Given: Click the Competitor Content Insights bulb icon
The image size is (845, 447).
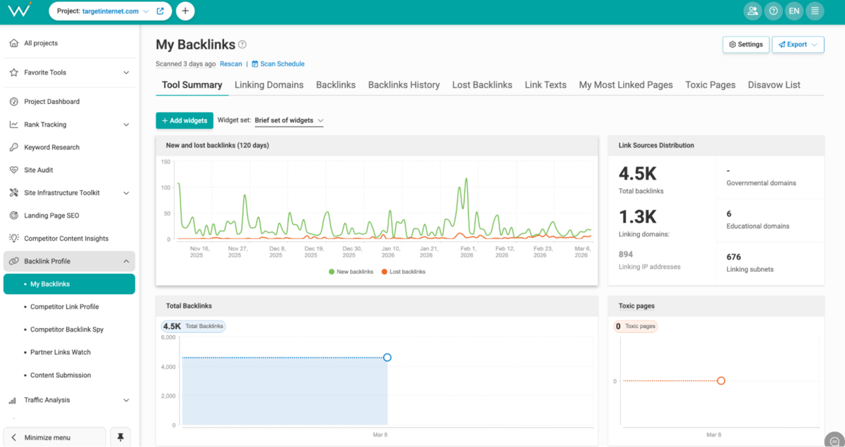Looking at the screenshot, I should click(14, 239).
